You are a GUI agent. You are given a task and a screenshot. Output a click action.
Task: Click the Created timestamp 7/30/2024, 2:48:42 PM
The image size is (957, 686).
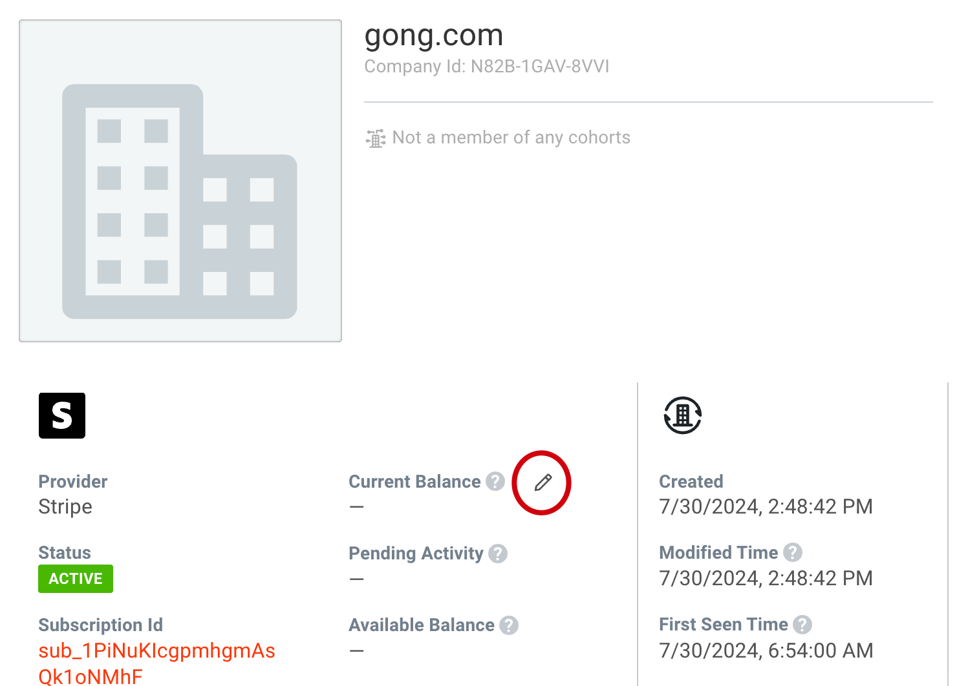tap(766, 506)
